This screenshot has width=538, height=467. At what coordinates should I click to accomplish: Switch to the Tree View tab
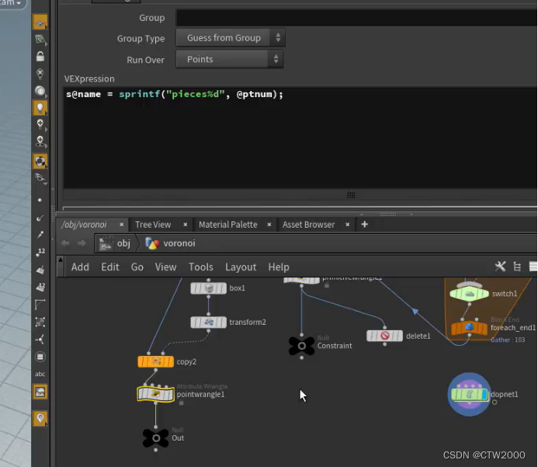click(153, 225)
